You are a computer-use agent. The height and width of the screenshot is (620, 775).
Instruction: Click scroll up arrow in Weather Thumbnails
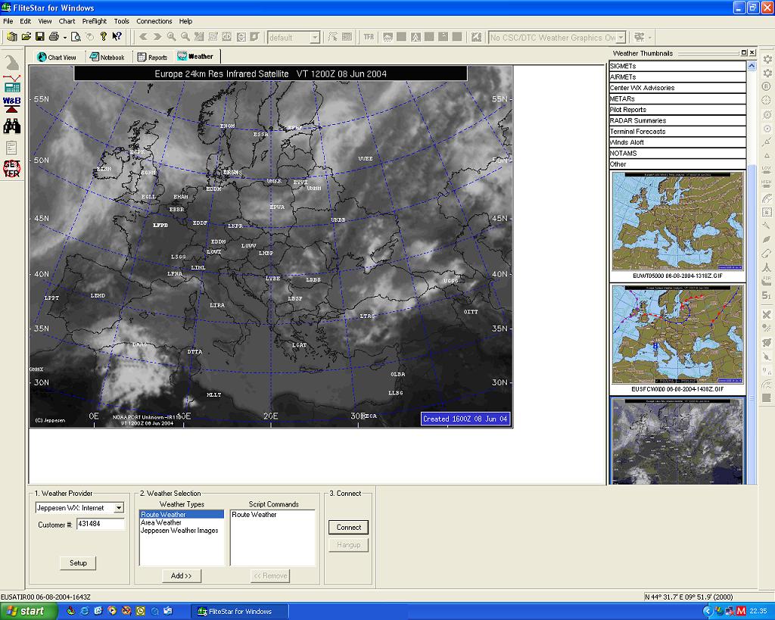[x=752, y=66]
